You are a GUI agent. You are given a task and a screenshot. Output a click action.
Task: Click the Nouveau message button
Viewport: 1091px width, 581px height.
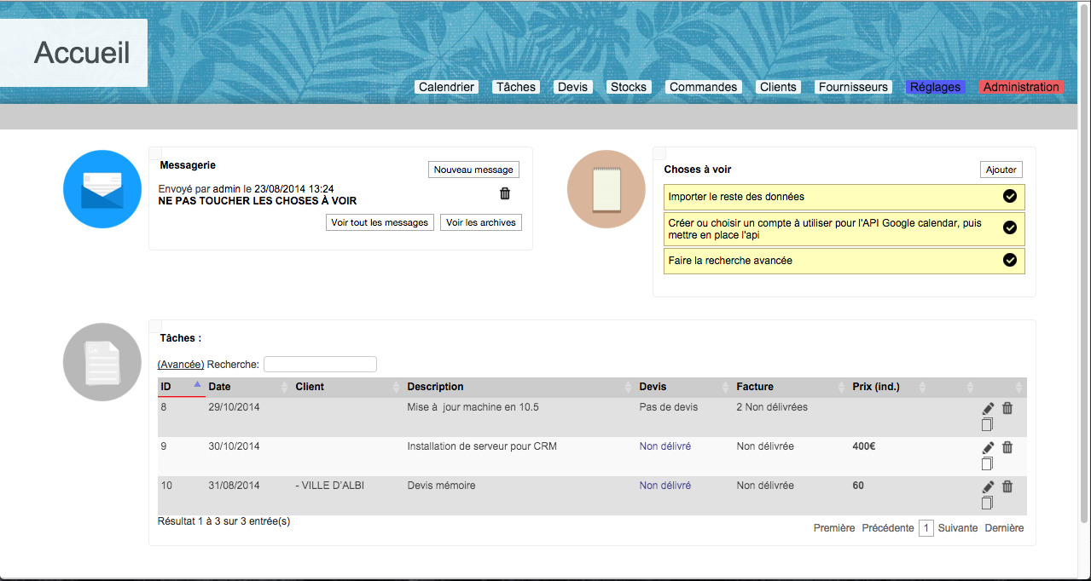click(473, 170)
